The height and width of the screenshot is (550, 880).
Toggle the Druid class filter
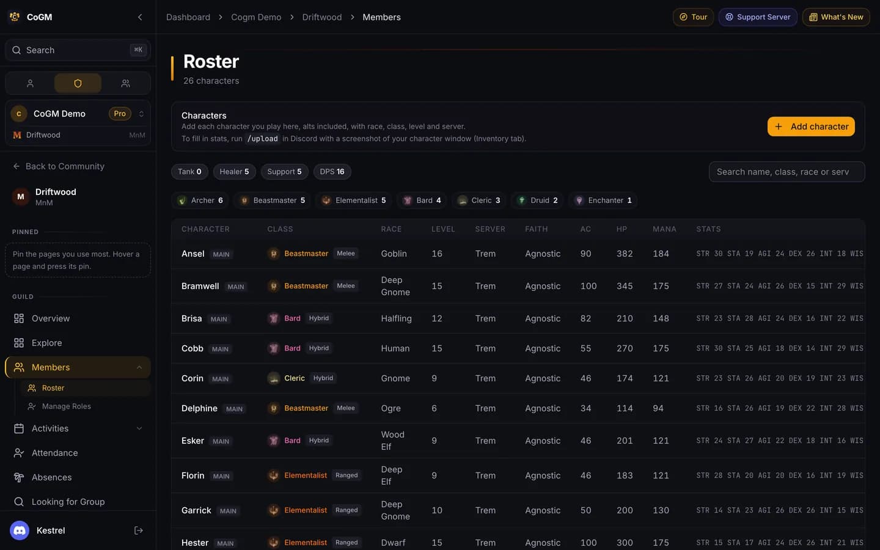(537, 200)
